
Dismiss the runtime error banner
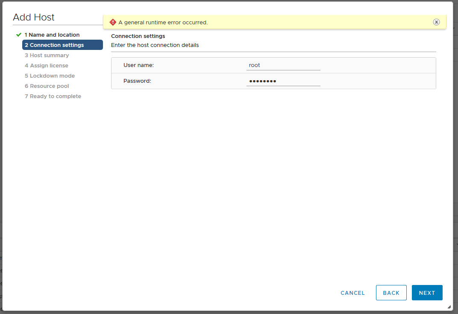[436, 22]
